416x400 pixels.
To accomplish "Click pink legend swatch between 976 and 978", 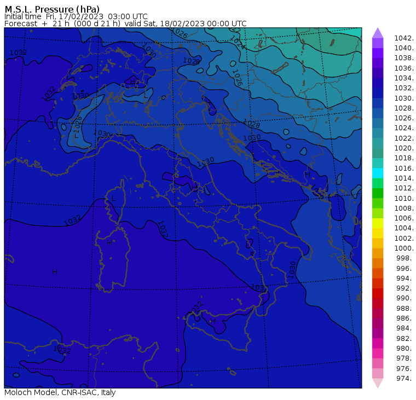I will tap(378, 363).
